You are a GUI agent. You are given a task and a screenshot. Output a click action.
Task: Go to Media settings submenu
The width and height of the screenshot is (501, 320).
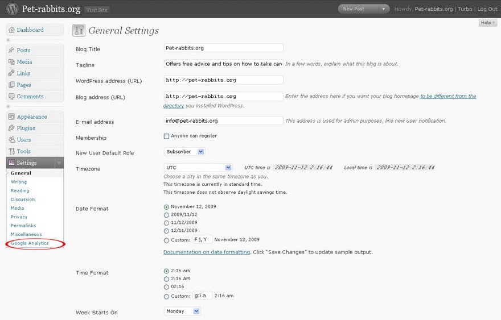click(17, 208)
